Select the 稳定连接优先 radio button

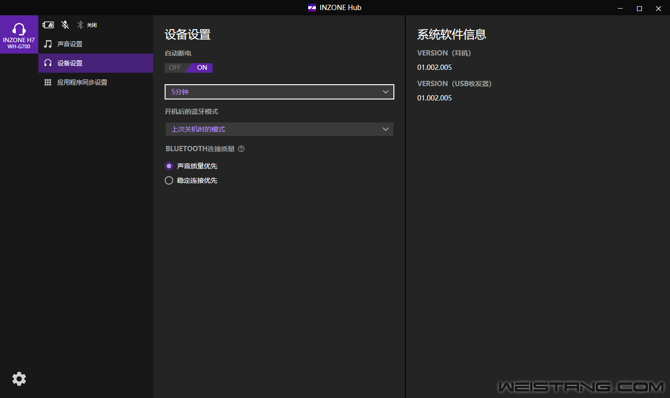click(169, 180)
